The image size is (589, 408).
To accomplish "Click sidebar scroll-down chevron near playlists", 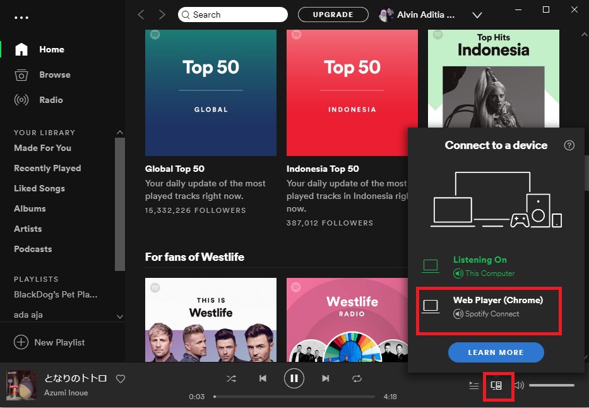I will [x=120, y=316].
